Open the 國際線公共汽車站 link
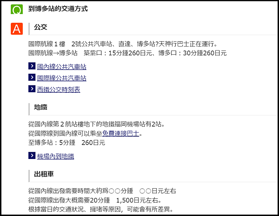This screenshot has width=279, height=216. tap(62, 78)
